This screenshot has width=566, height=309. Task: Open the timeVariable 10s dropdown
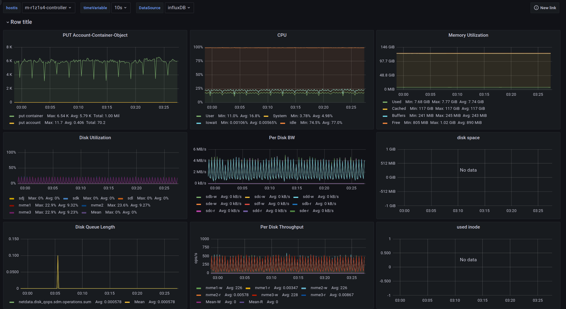click(121, 8)
